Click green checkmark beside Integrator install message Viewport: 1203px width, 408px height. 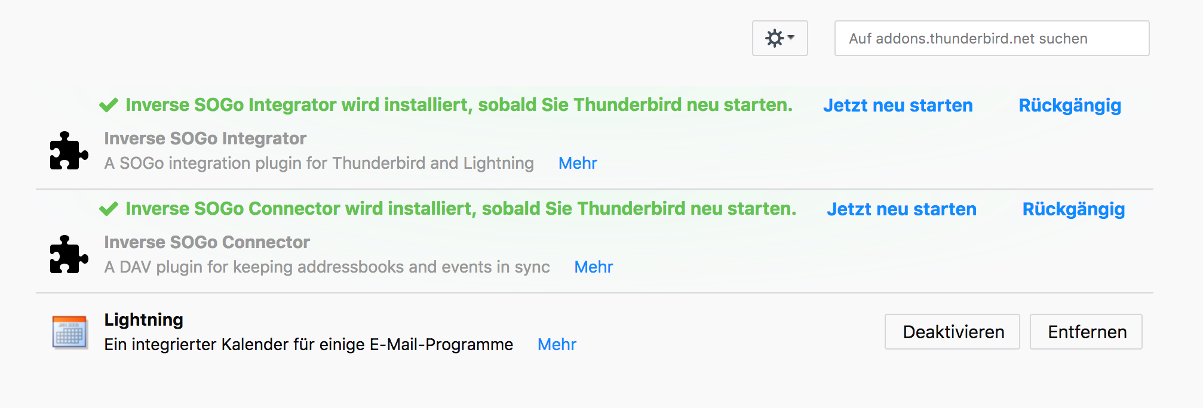(x=109, y=106)
